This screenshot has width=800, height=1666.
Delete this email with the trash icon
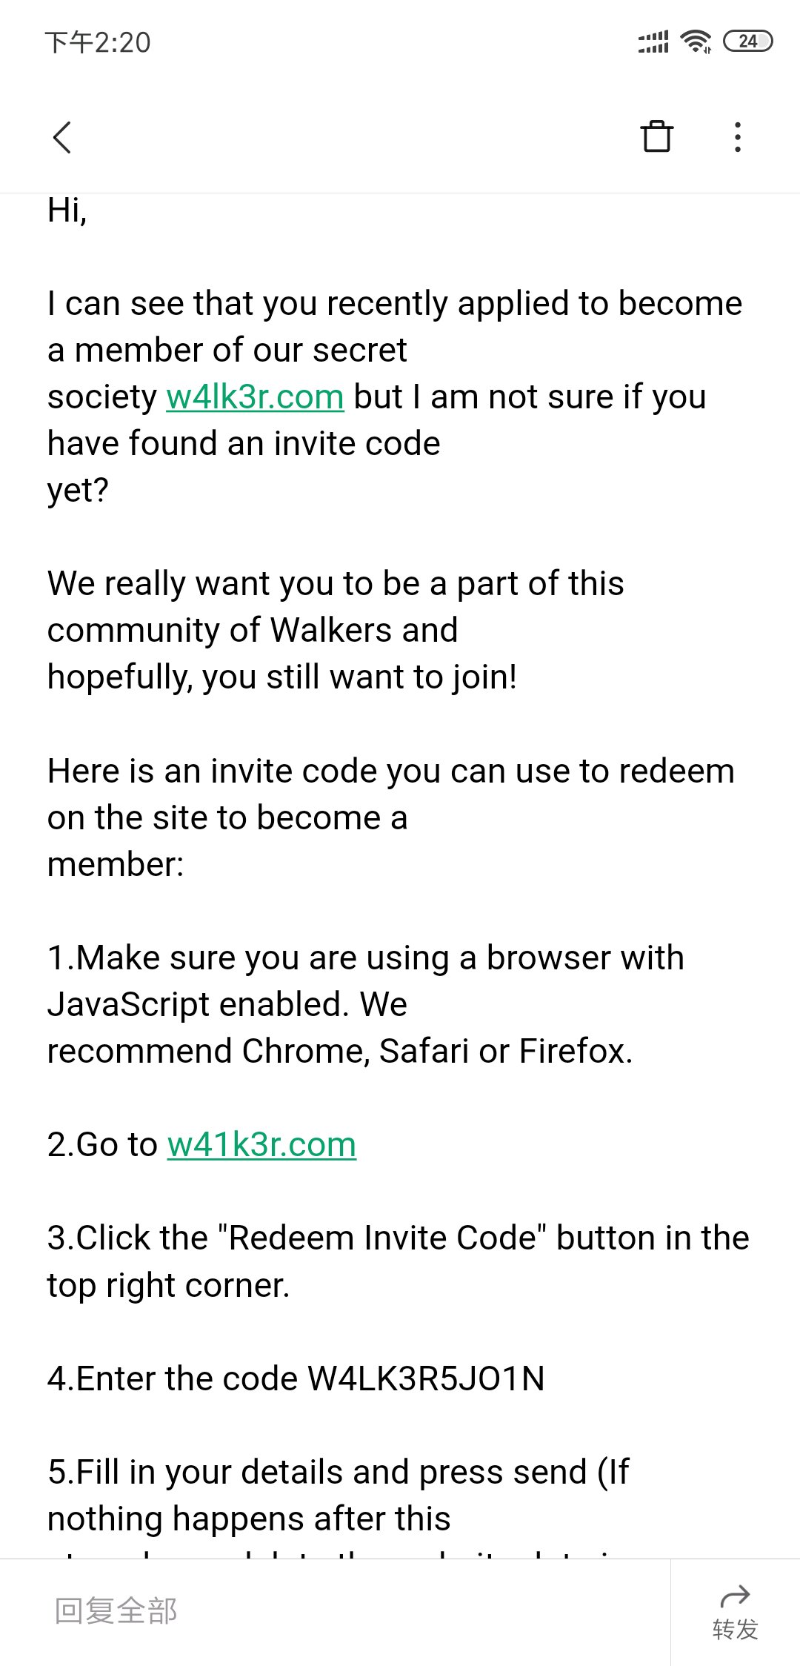point(656,137)
